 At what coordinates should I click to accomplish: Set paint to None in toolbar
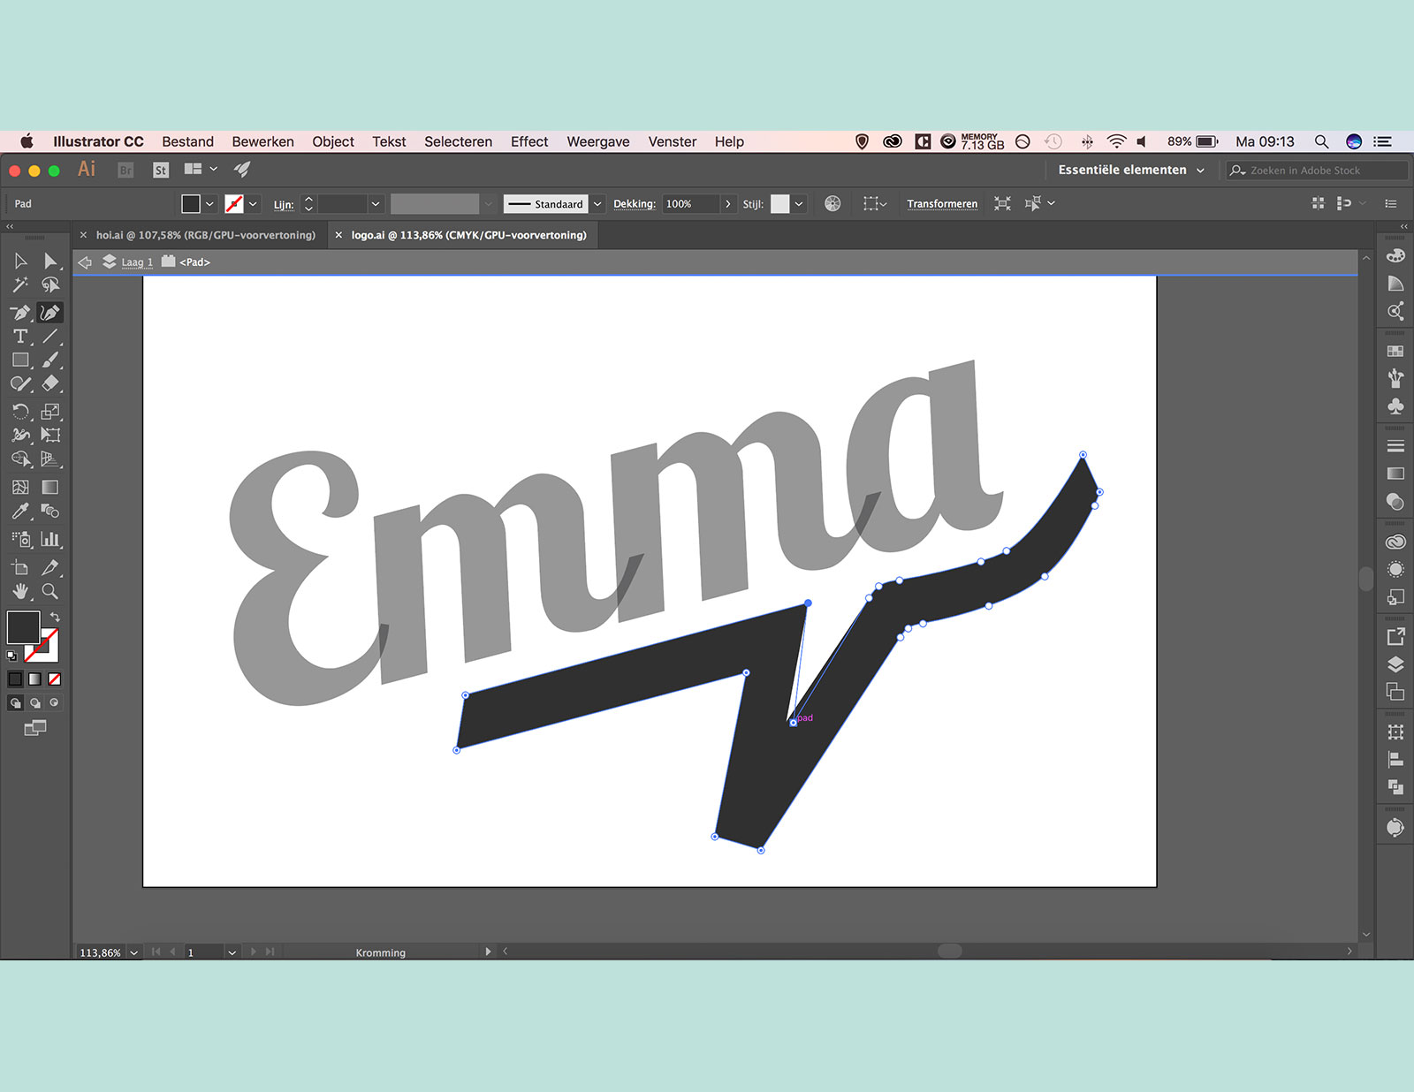tap(55, 679)
